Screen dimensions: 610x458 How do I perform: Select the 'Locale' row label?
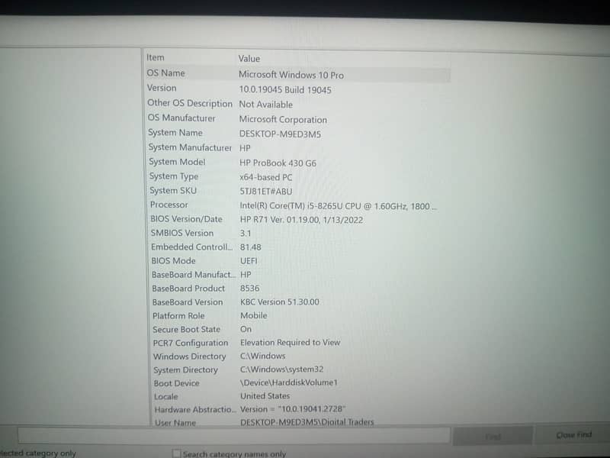[x=166, y=397]
